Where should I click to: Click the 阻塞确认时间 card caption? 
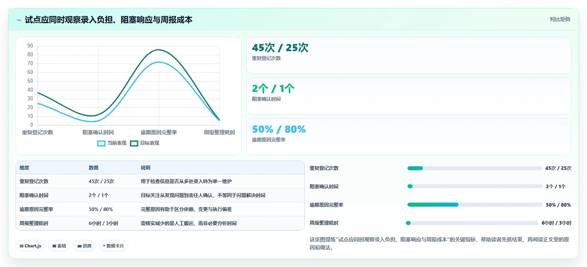coord(266,99)
